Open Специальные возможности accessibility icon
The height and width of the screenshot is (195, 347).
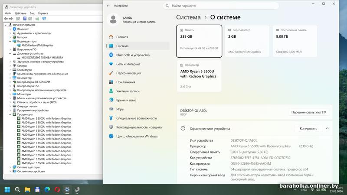pos(111,118)
